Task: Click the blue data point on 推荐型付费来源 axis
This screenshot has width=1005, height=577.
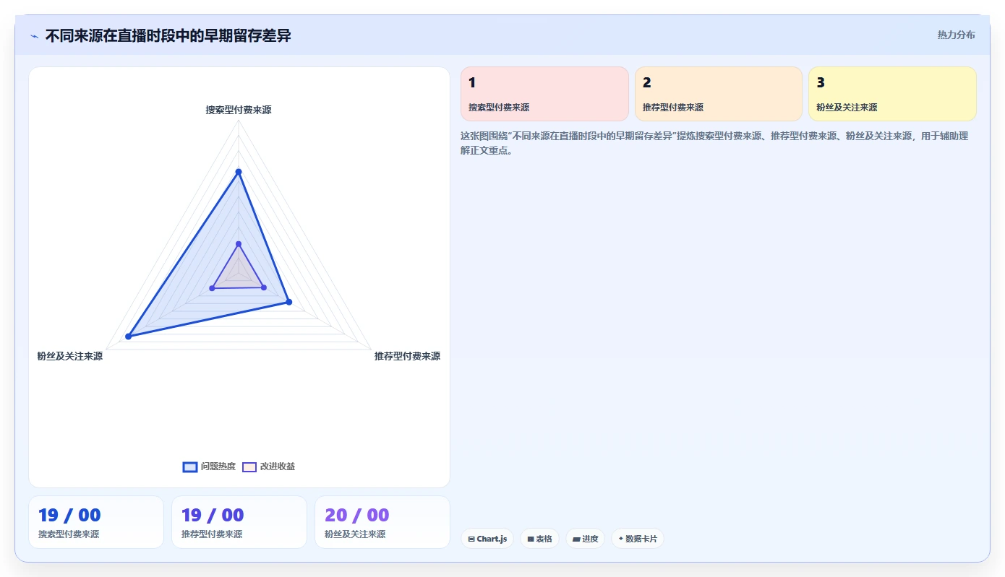Action: click(288, 301)
